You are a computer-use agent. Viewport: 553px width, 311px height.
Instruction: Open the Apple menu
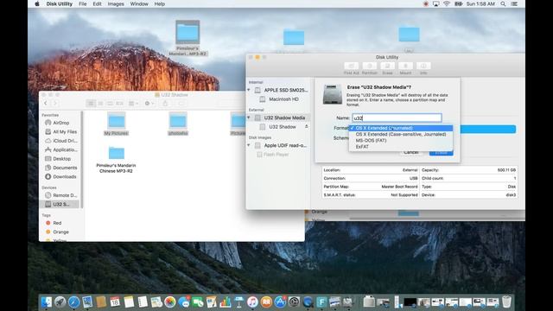coord(37,3)
